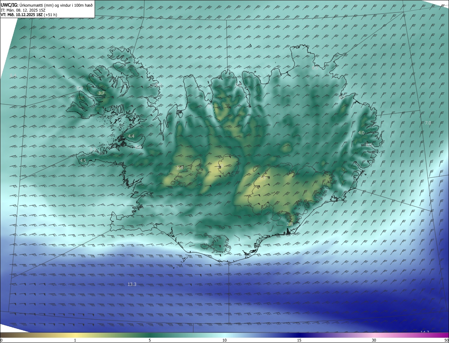Click the 10 tick label on the colour scale
The width and height of the screenshot is (449, 343).
(224, 340)
